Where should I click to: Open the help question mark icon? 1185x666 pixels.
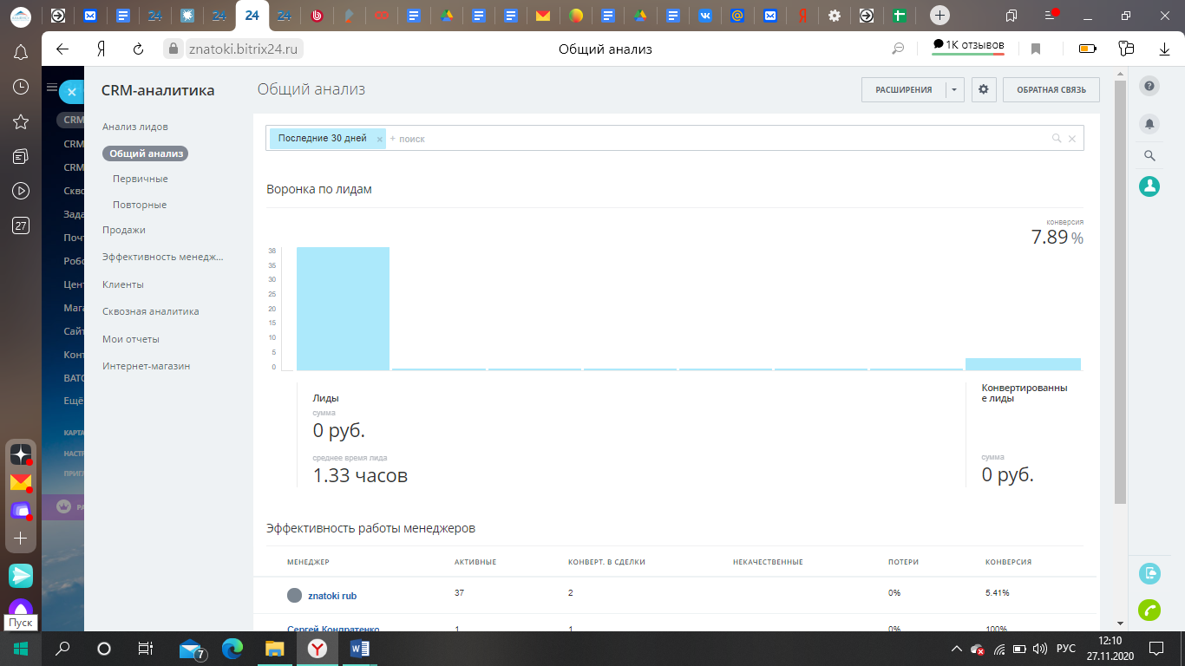[1149, 86]
